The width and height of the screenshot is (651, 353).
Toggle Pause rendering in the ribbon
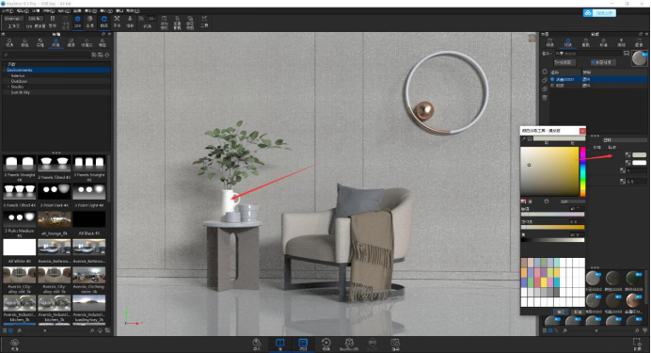53,22
